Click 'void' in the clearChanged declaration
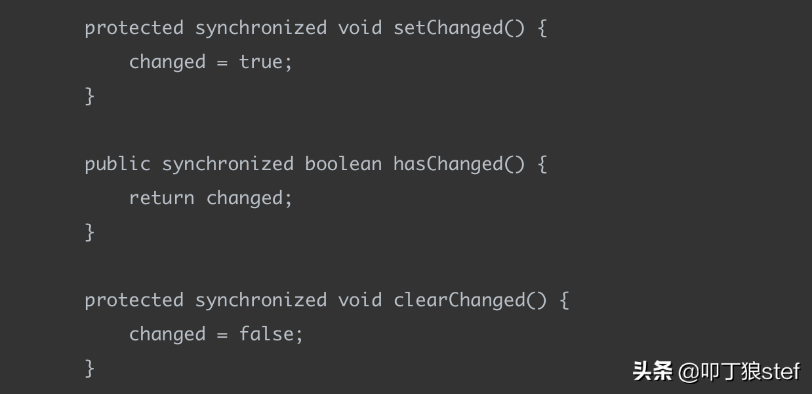The width and height of the screenshot is (812, 394). pos(359,300)
